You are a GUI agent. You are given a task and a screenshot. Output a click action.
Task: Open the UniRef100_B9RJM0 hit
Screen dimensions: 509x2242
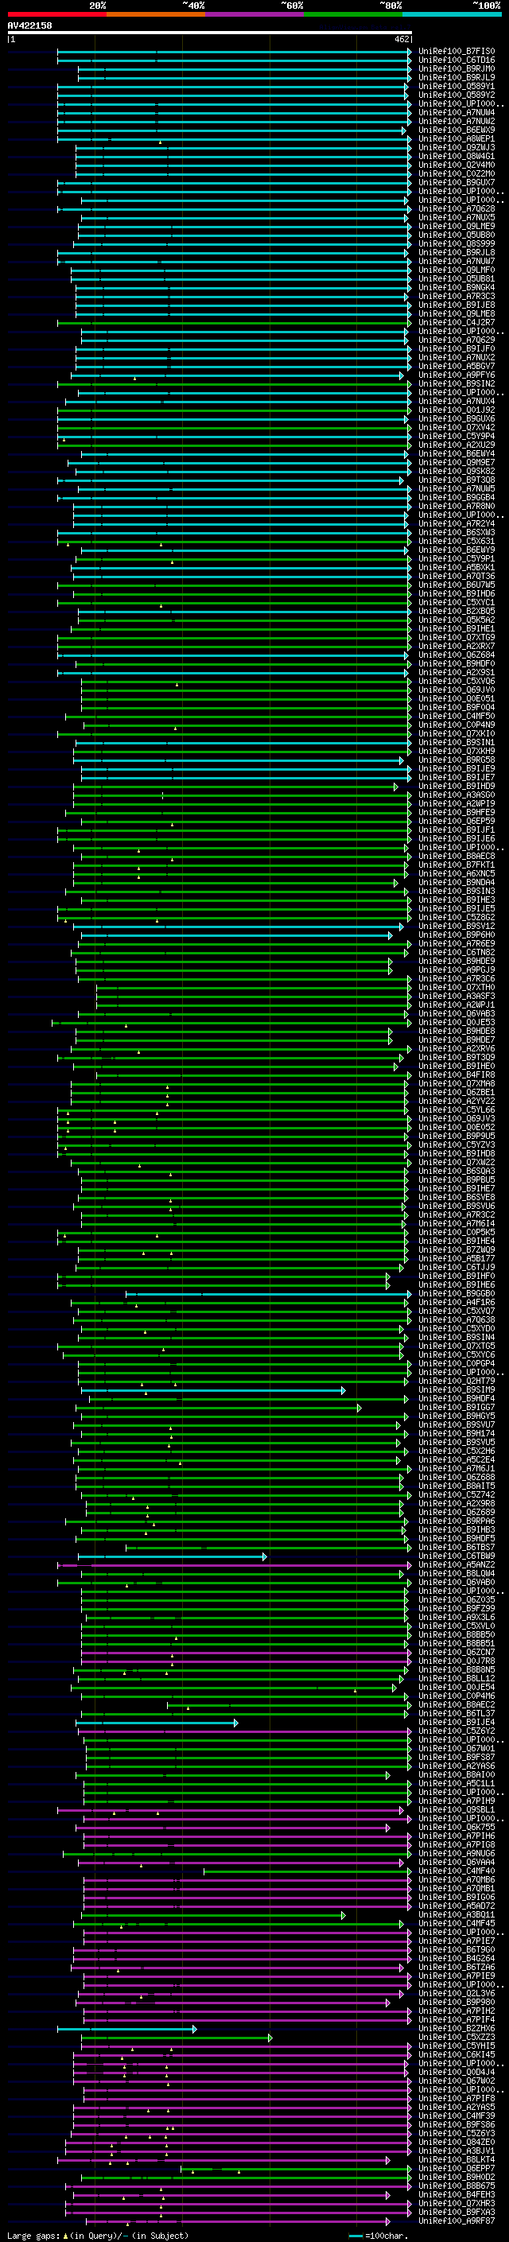(457, 68)
